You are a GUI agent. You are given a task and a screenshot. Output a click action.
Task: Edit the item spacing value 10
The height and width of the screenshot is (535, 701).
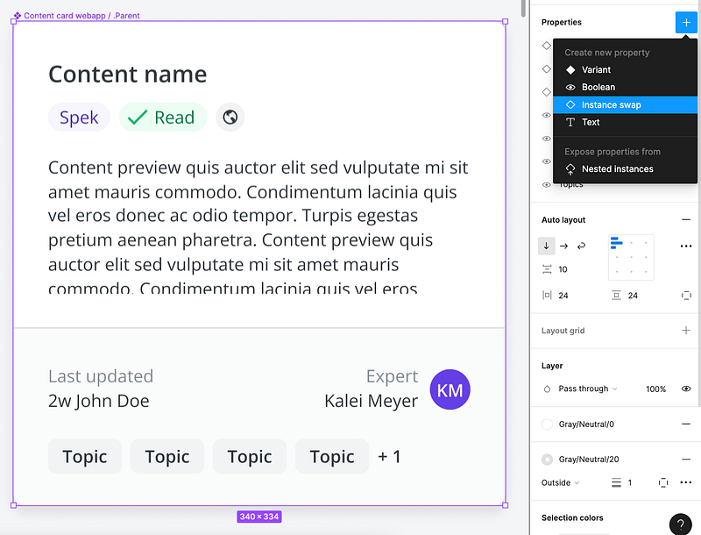[x=563, y=269]
